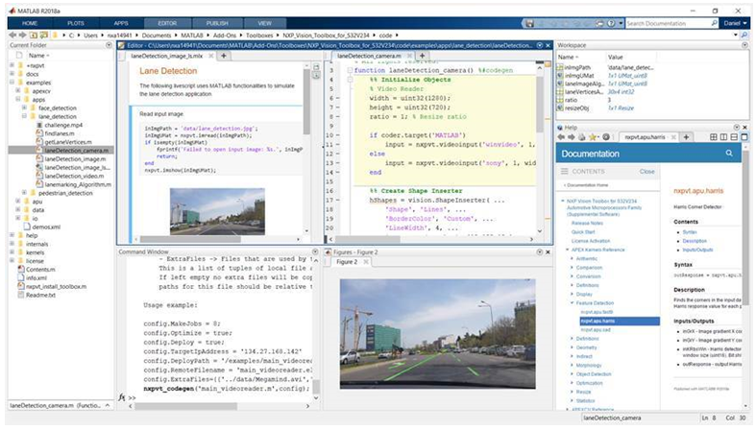The width and height of the screenshot is (756, 430).
Task: Switch to the PUBLISH ribbon tab
Action: 217,23
